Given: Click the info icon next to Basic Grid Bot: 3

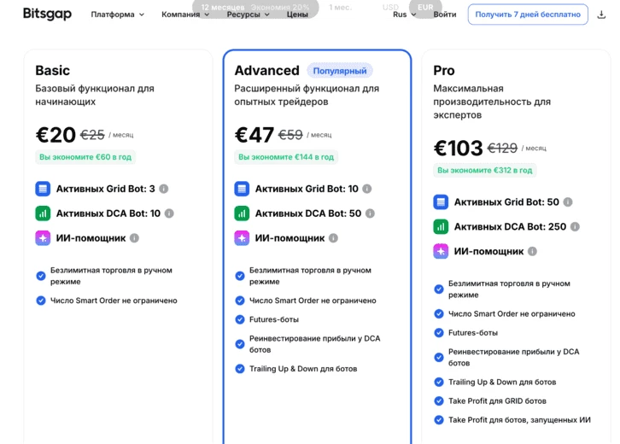Looking at the screenshot, I should (x=164, y=189).
